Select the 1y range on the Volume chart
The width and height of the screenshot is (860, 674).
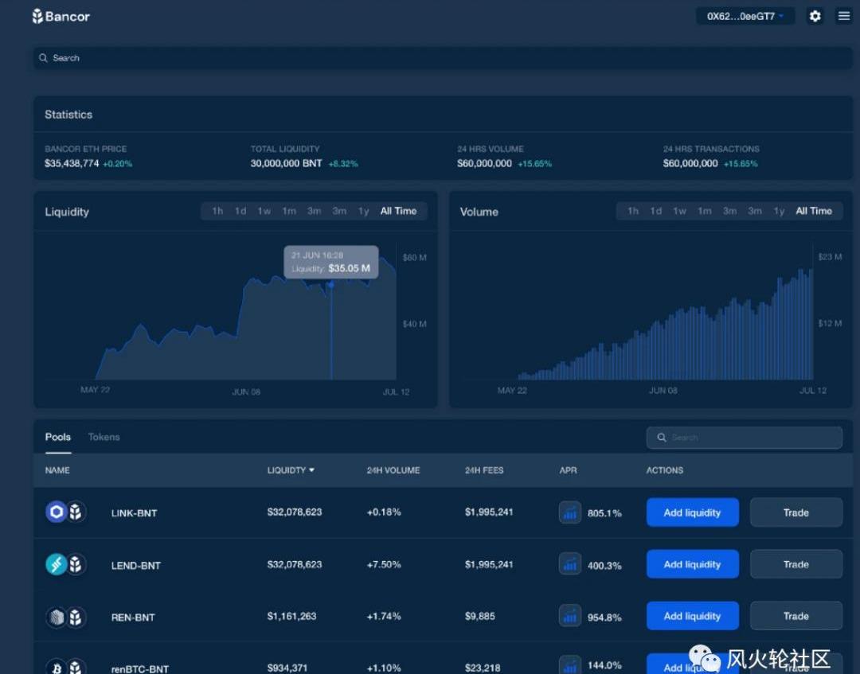point(779,211)
